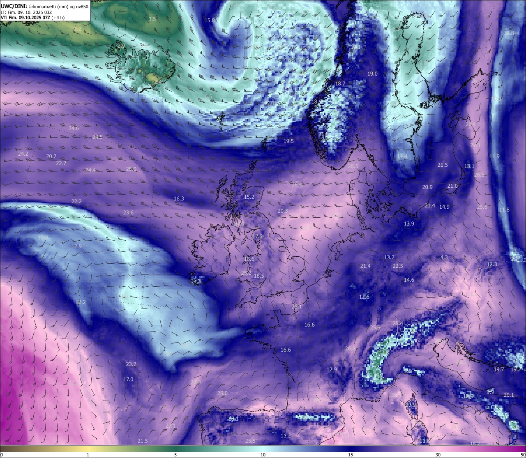
Task: Click the 'VT: Fim. 09.10.2025 07Z (+4 h)' line
Action: click(32, 18)
